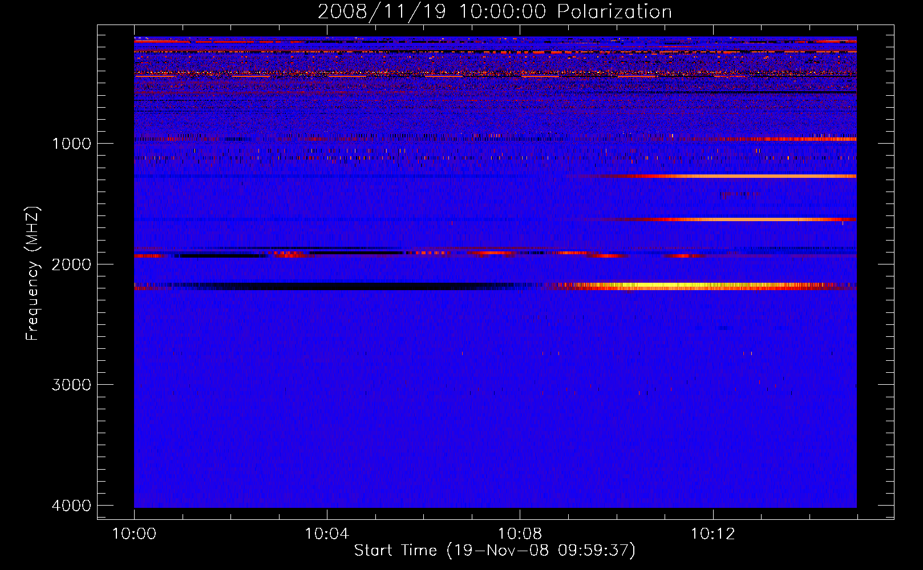Image resolution: width=923 pixels, height=570 pixels.
Task: Click the 10:00 time tick label
Action: point(134,534)
